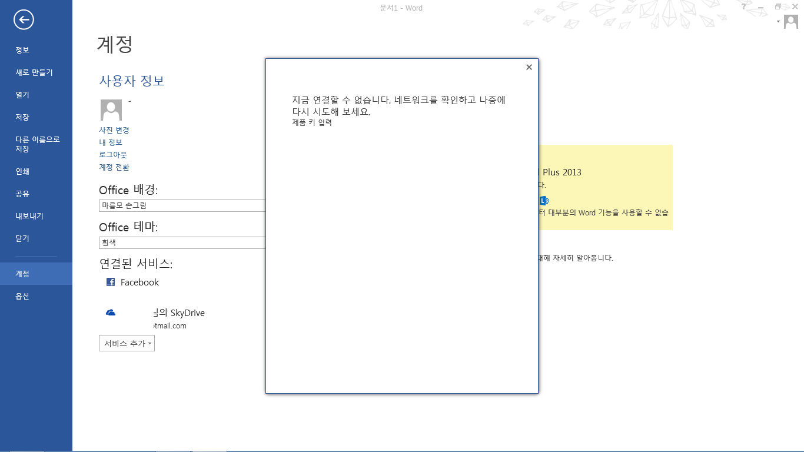Open the Office 배경 combo box
804x452 pixels.
182,205
